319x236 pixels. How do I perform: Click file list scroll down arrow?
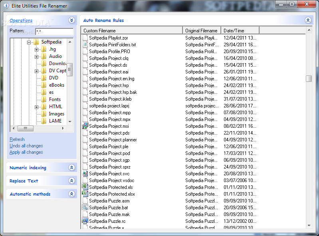point(309,226)
